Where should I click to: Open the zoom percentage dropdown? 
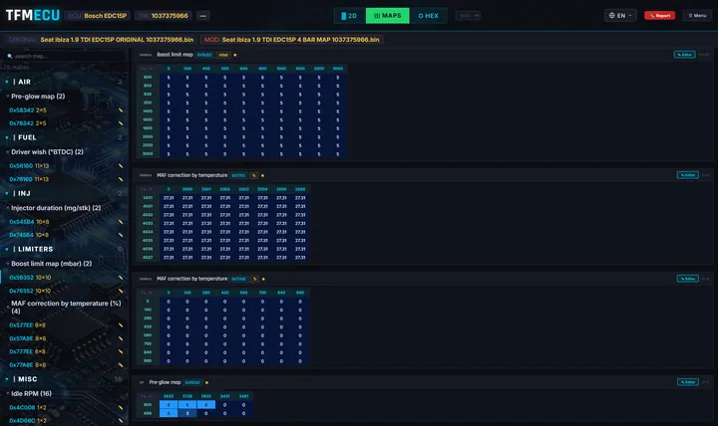468,16
